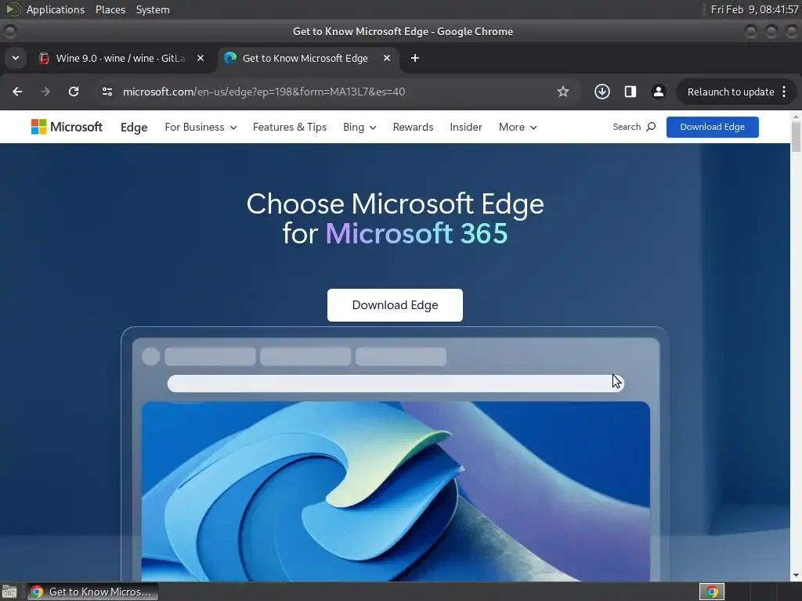The image size is (802, 601).
Task: View site information icon in address bar
Action: coord(107,92)
